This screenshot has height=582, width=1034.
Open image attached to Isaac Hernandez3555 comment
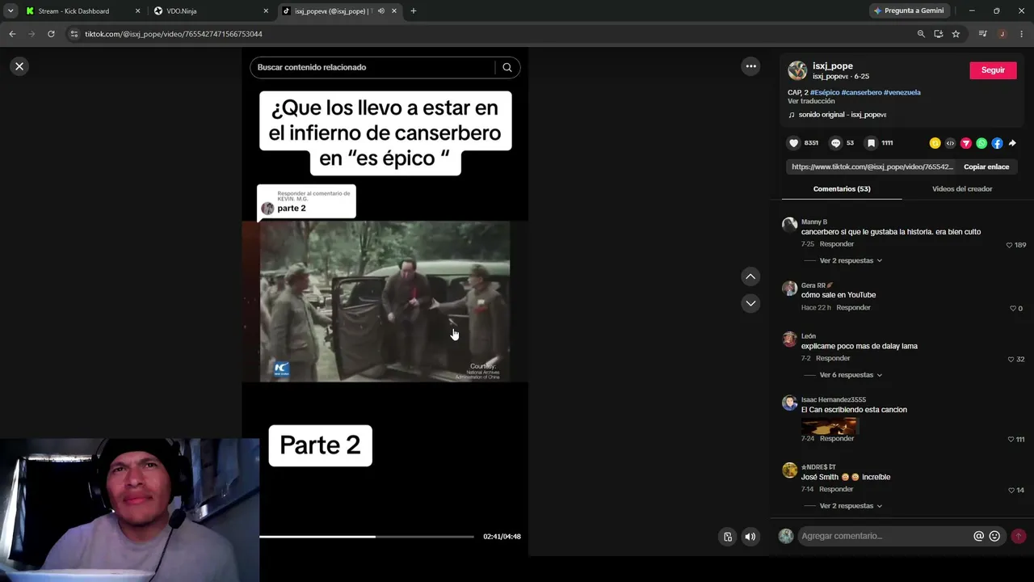pyautogui.click(x=829, y=425)
